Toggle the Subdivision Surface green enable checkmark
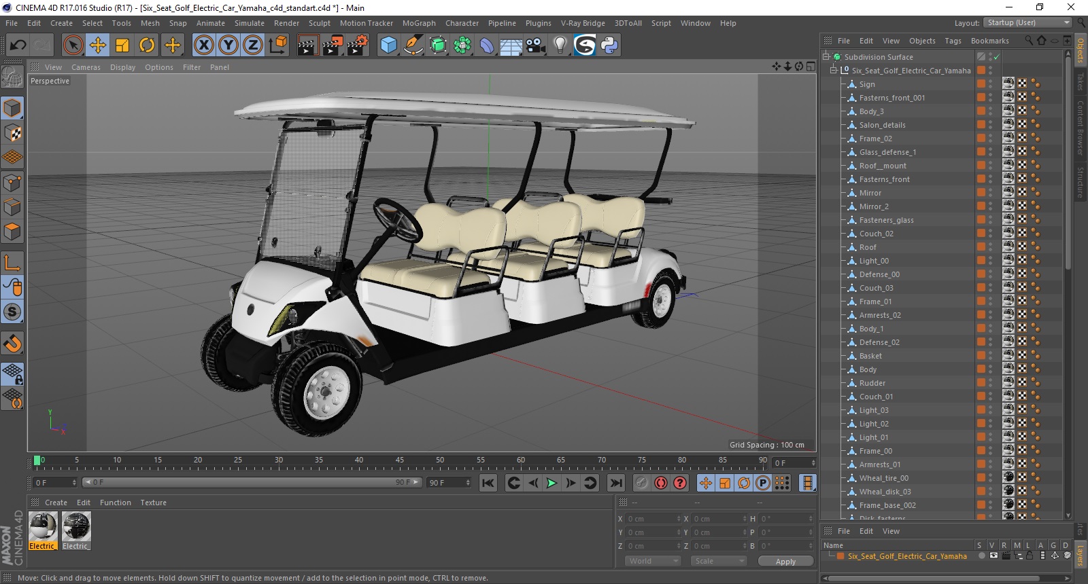The width and height of the screenshot is (1088, 584). [996, 57]
